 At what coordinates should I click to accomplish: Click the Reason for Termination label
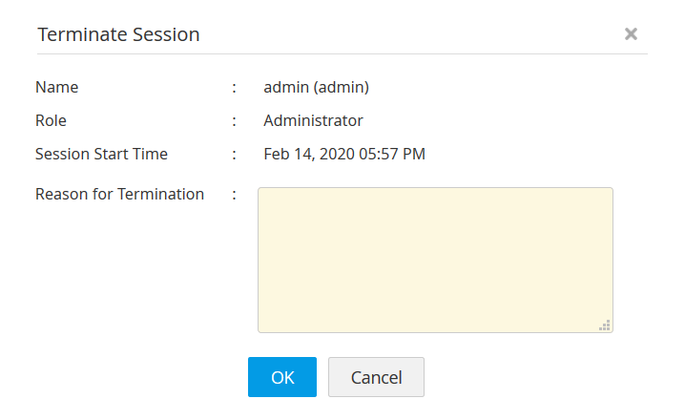119,194
